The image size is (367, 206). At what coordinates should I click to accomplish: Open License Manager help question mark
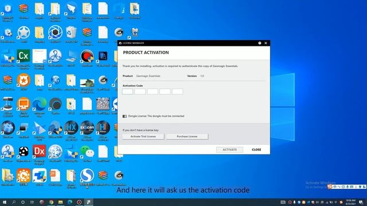click(260, 43)
